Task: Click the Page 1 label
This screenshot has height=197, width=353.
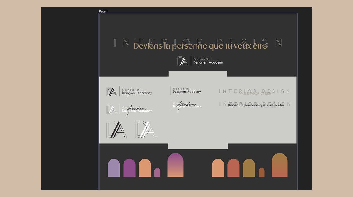Action: [x=103, y=11]
